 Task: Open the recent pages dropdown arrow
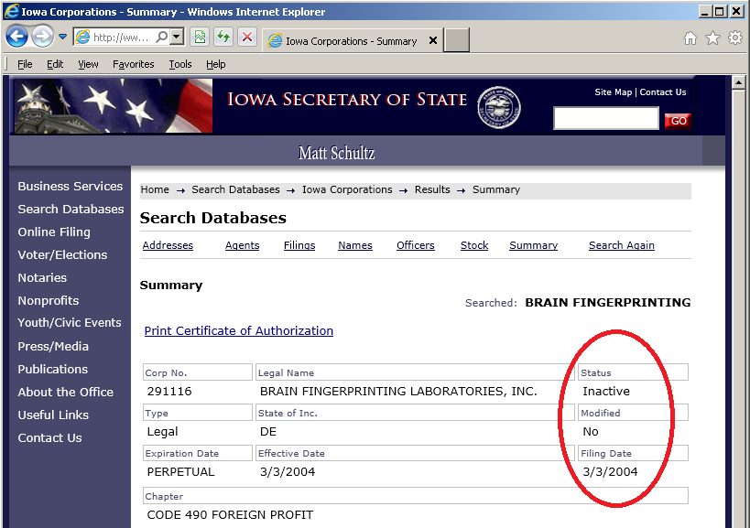(62, 37)
